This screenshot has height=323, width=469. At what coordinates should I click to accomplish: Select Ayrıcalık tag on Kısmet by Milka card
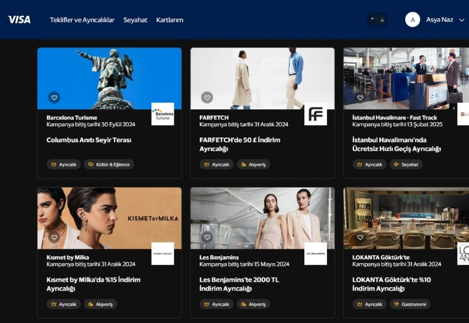(x=63, y=304)
